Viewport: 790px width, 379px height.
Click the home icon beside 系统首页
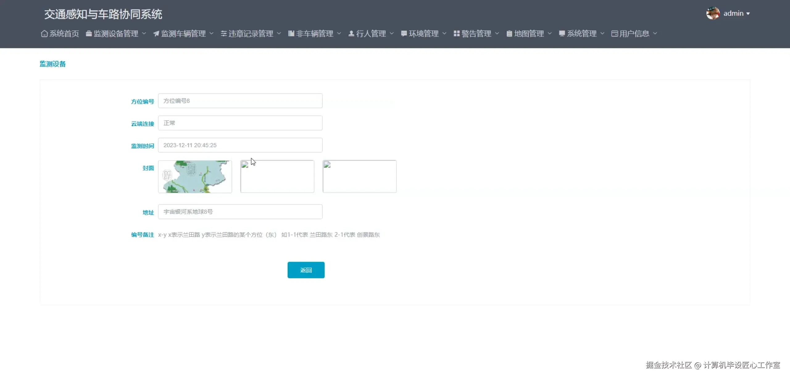pyautogui.click(x=44, y=34)
